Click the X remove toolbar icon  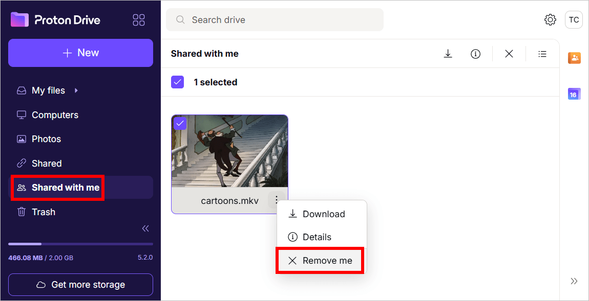[509, 54]
